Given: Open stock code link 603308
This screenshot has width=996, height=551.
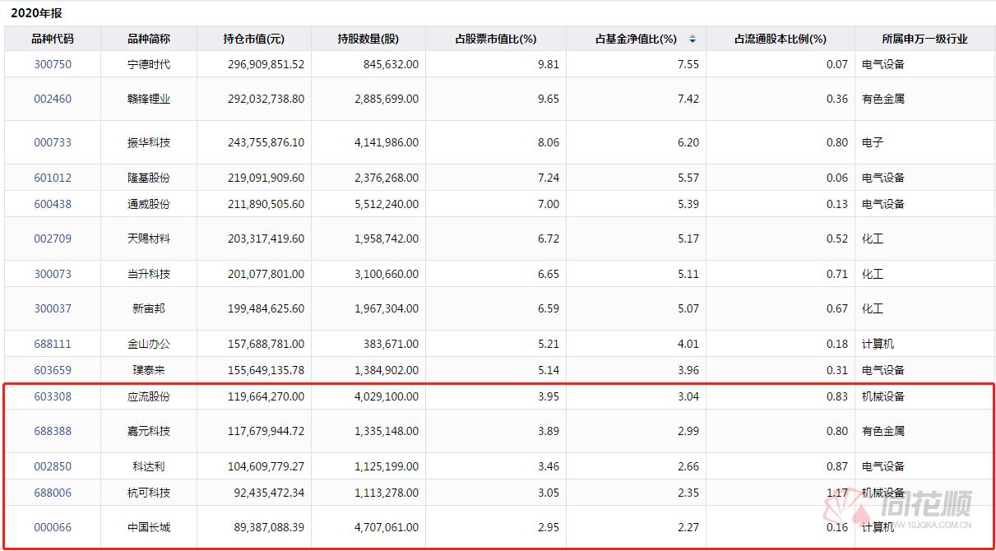Looking at the screenshot, I should [53, 396].
